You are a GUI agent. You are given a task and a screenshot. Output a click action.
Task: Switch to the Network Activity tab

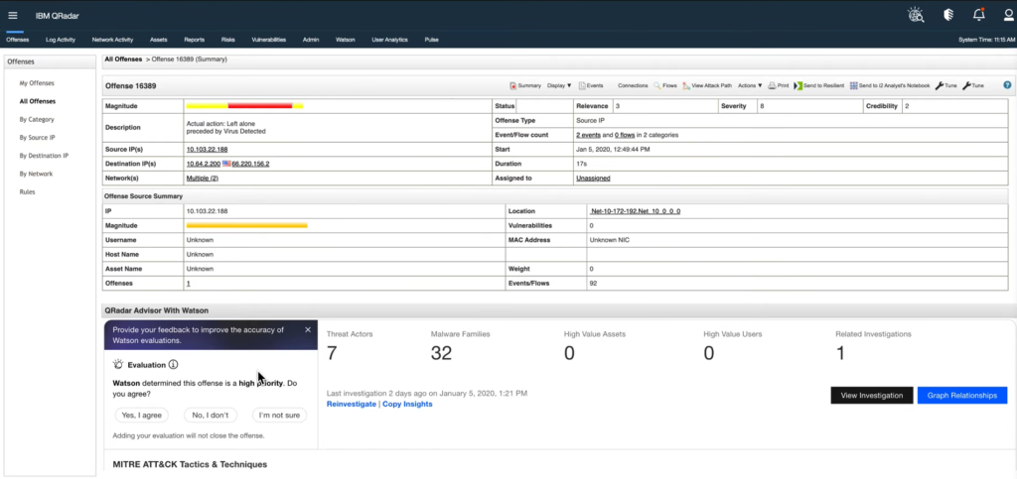click(112, 40)
